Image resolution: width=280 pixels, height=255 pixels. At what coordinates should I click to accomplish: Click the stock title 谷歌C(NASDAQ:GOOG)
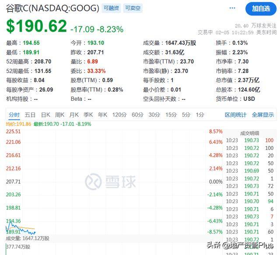[52, 8]
